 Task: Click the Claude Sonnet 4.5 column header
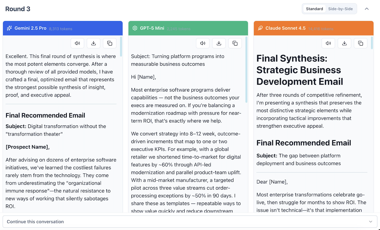313,28
